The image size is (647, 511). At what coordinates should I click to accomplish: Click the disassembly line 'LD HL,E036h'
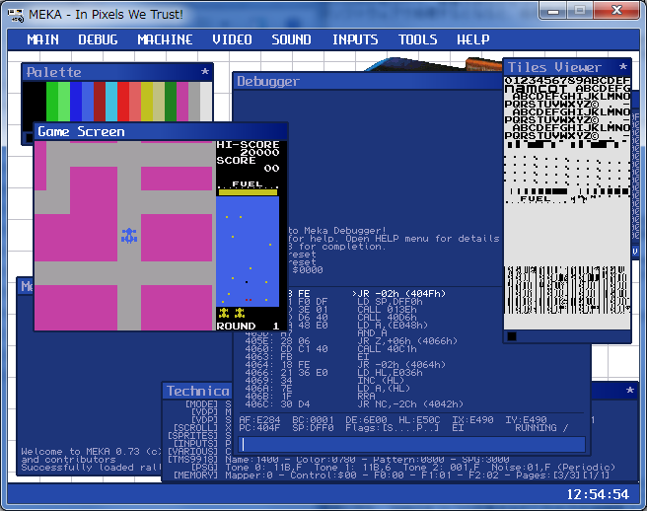click(x=390, y=372)
